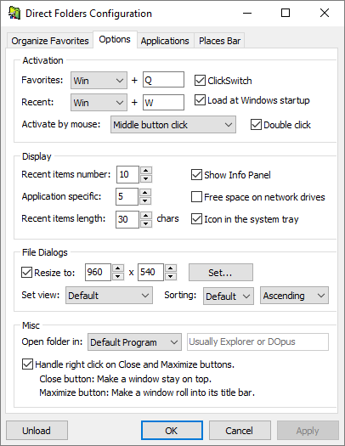This screenshot has height=446, width=345.
Task: Go to the Places Bar tab
Action: coord(219,41)
